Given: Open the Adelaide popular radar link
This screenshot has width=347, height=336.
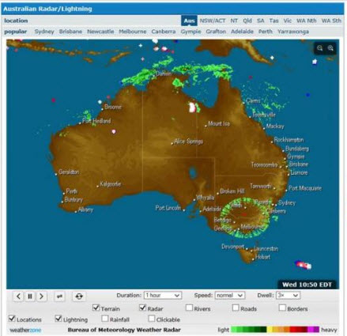Looking at the screenshot, I should (242, 32).
